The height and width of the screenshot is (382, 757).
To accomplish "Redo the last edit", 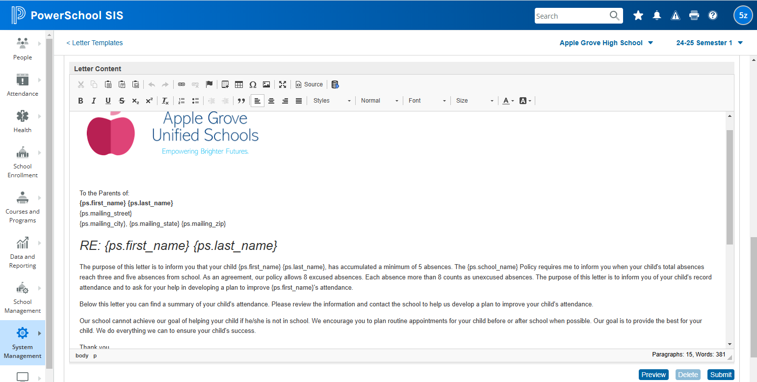I will [165, 84].
